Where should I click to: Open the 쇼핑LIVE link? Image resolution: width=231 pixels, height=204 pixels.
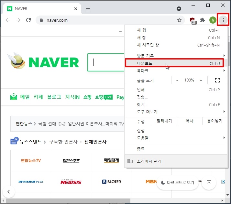104,97
